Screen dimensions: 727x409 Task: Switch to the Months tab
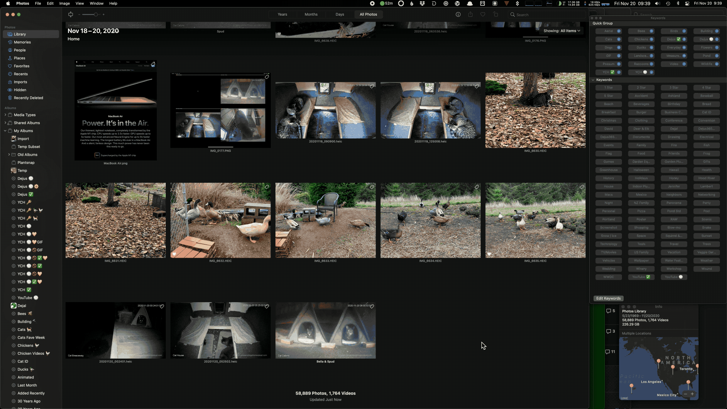[x=311, y=15]
